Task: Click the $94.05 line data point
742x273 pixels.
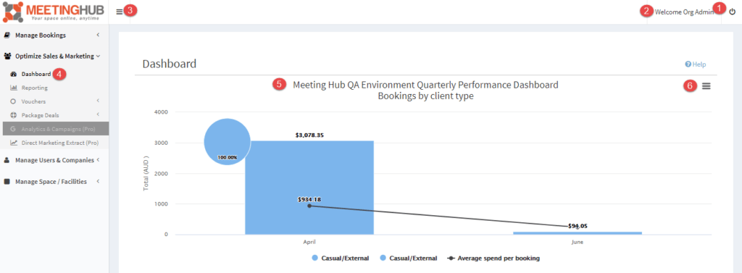Action: (x=578, y=227)
